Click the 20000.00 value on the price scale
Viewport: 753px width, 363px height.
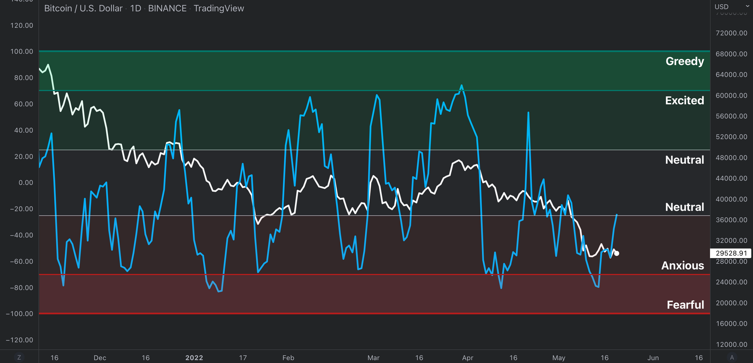(x=732, y=303)
